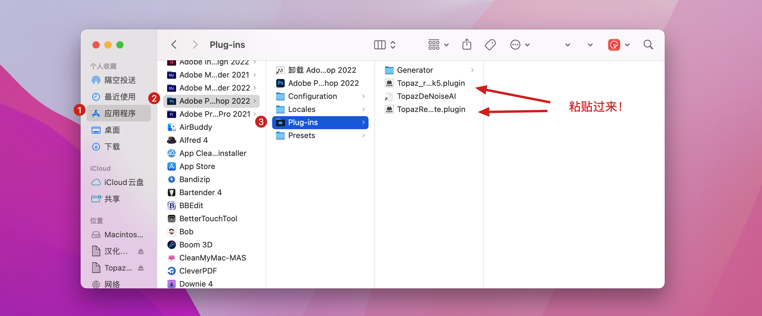Click the Share toolbar icon
Image resolution: width=762 pixels, height=316 pixels.
[467, 45]
